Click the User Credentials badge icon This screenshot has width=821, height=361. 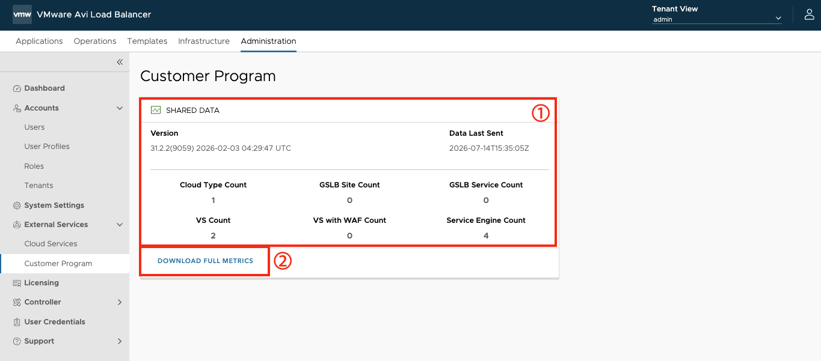[x=17, y=322]
